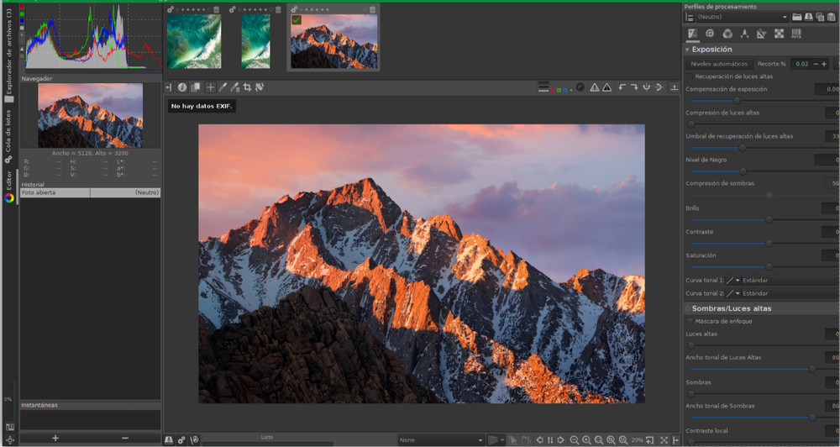840x447 pixels.
Task: Open the Explorador de archivos tab
Action: [x=8, y=55]
